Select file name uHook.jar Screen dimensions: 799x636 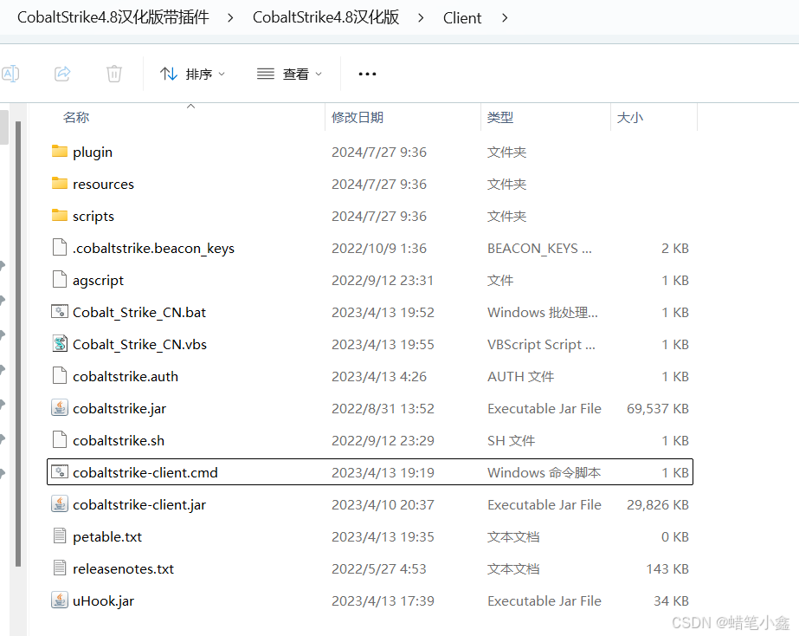(x=103, y=601)
